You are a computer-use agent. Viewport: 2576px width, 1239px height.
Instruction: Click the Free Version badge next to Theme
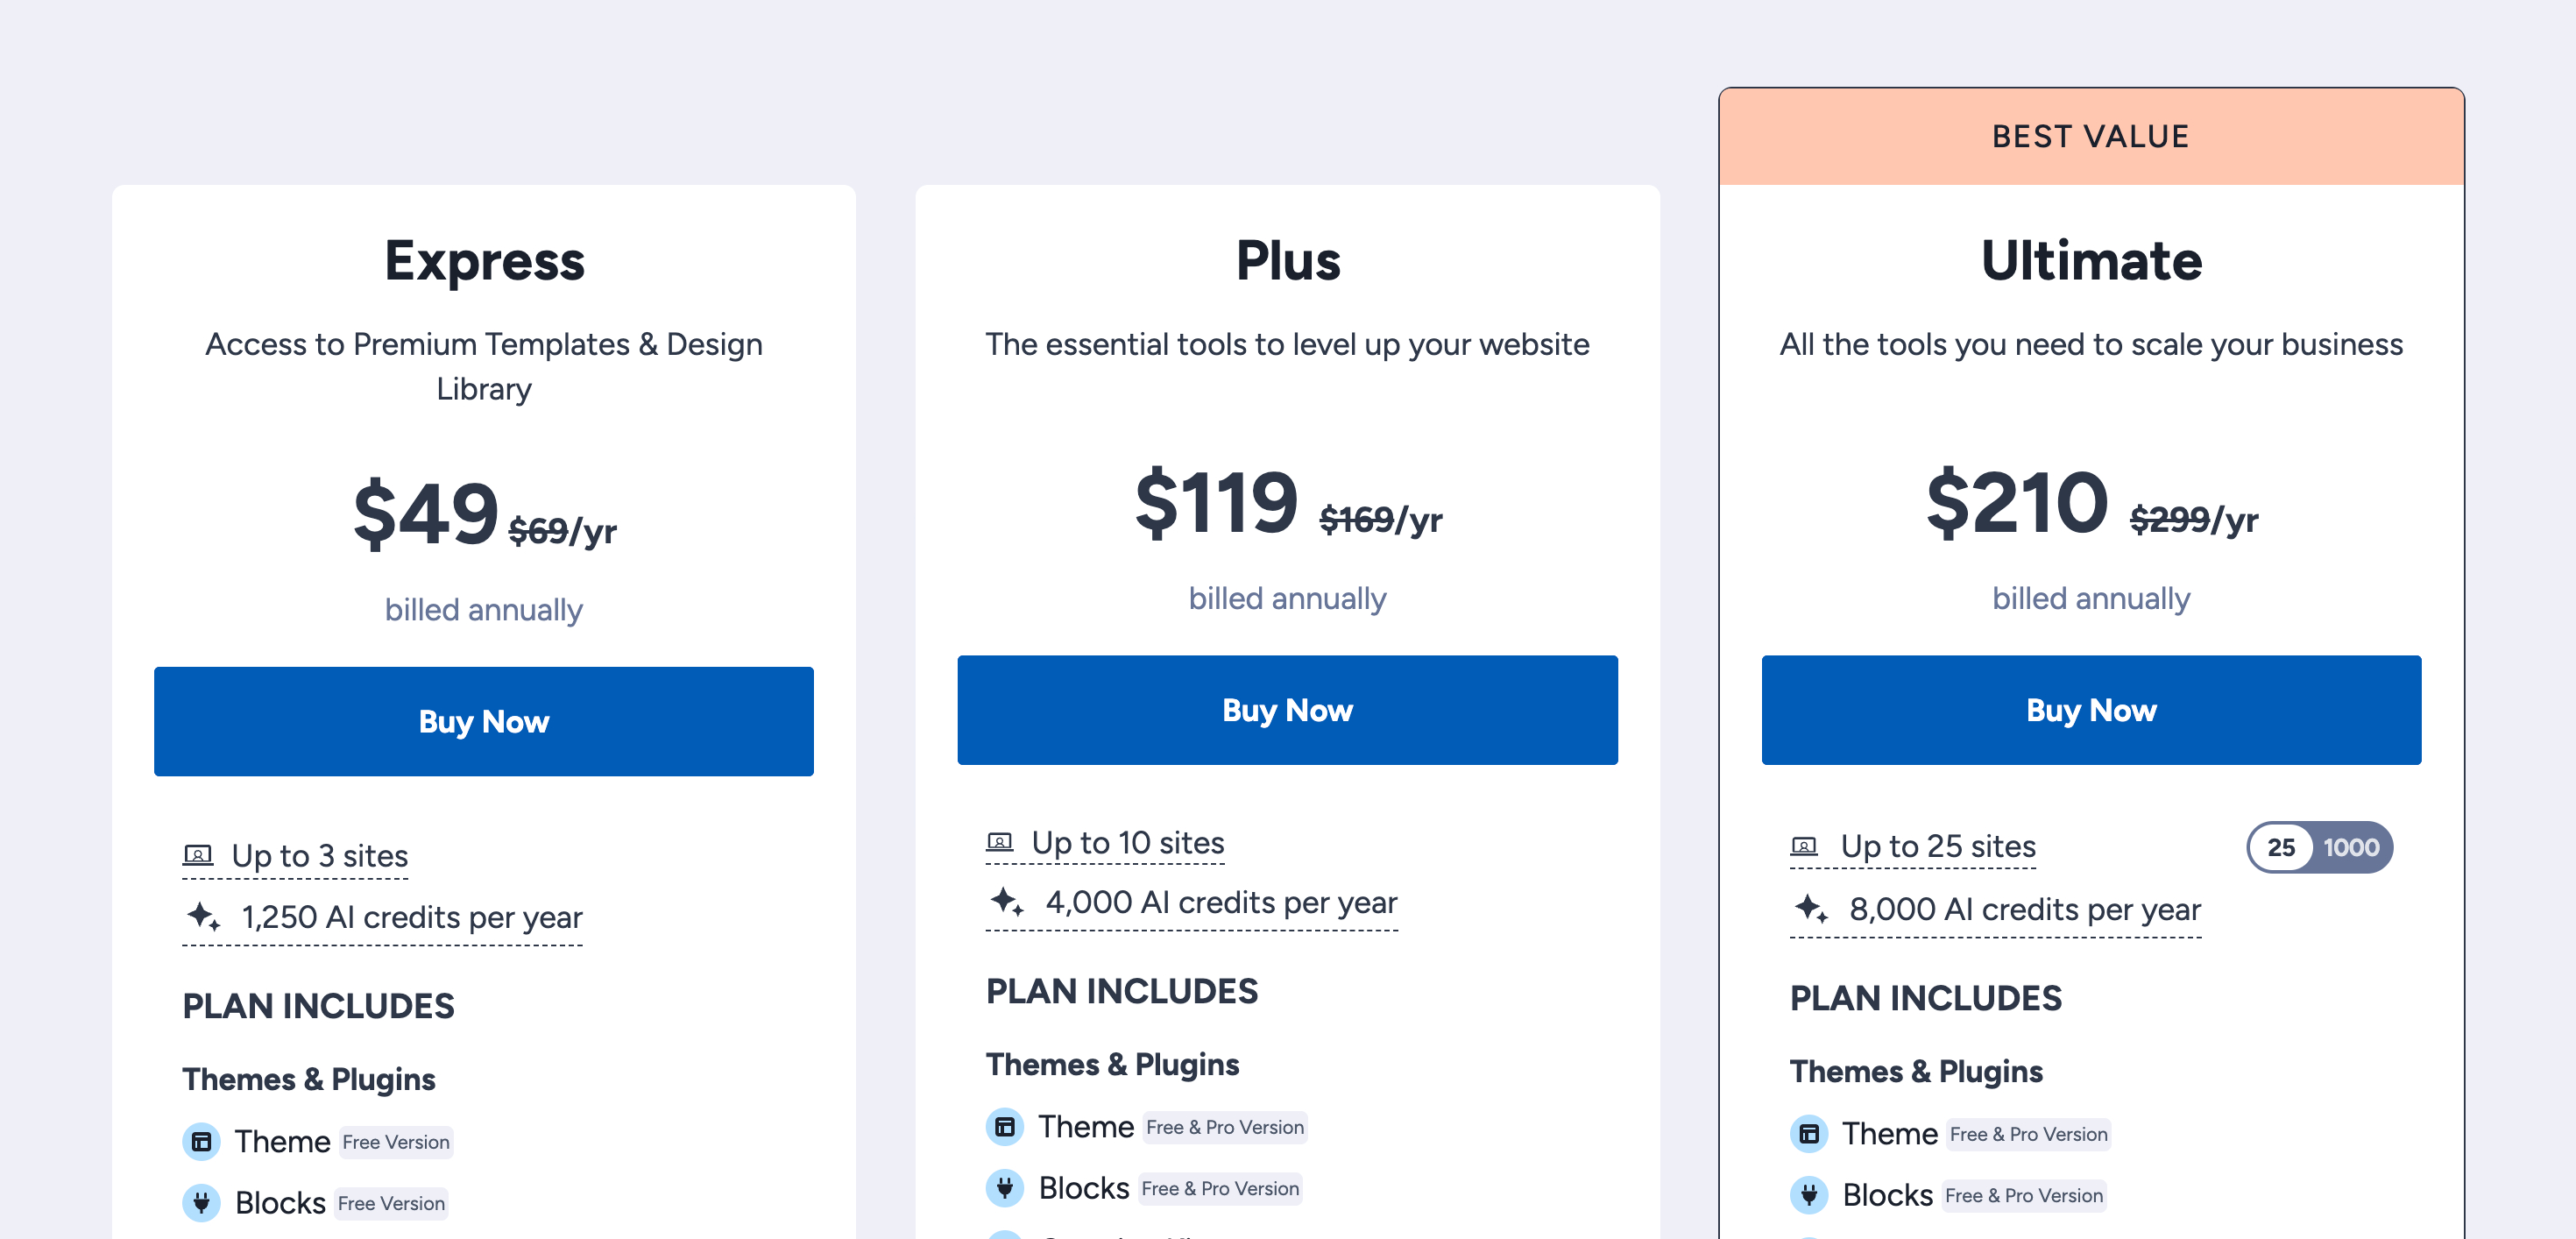tap(396, 1142)
